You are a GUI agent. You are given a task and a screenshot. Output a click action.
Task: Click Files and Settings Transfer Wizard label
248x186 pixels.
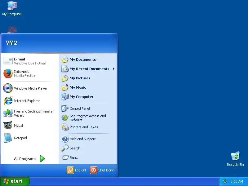point(34,113)
